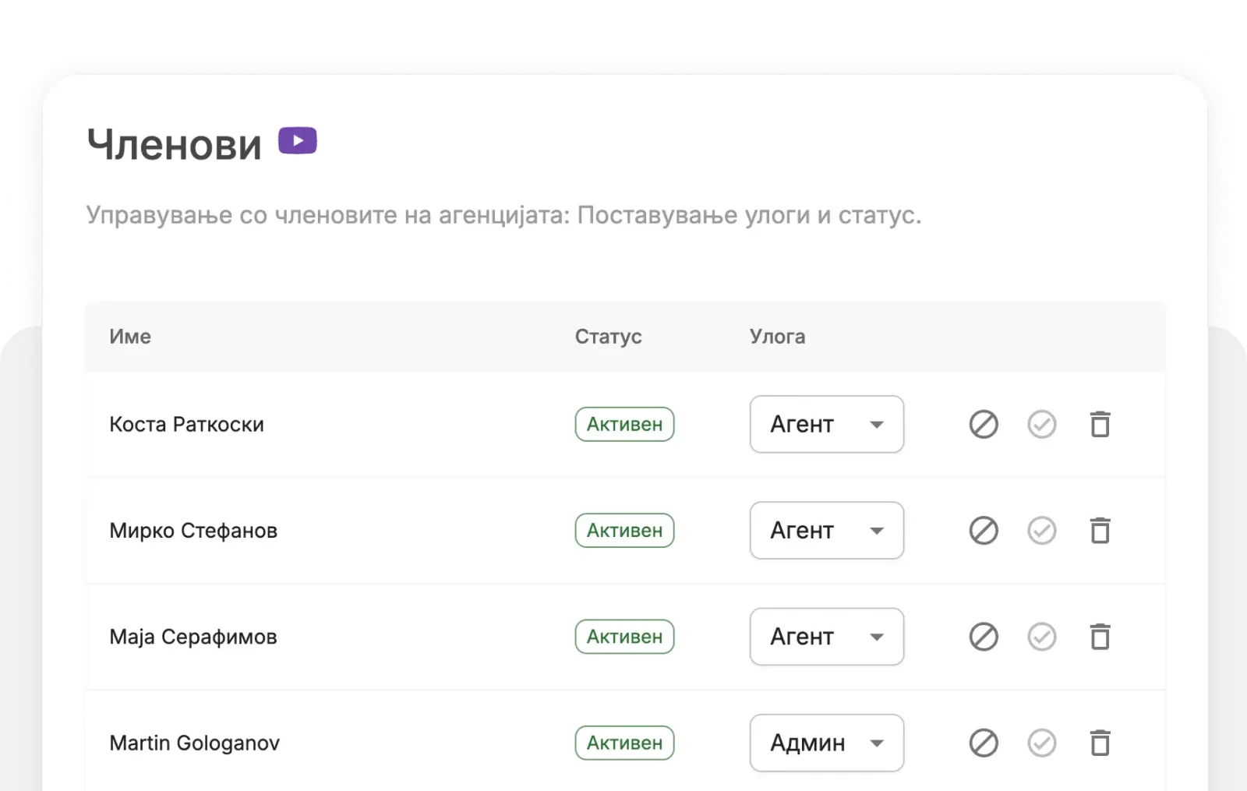Delete member Коста Раткоски
Image resolution: width=1247 pixels, height=791 pixels.
click(1100, 425)
